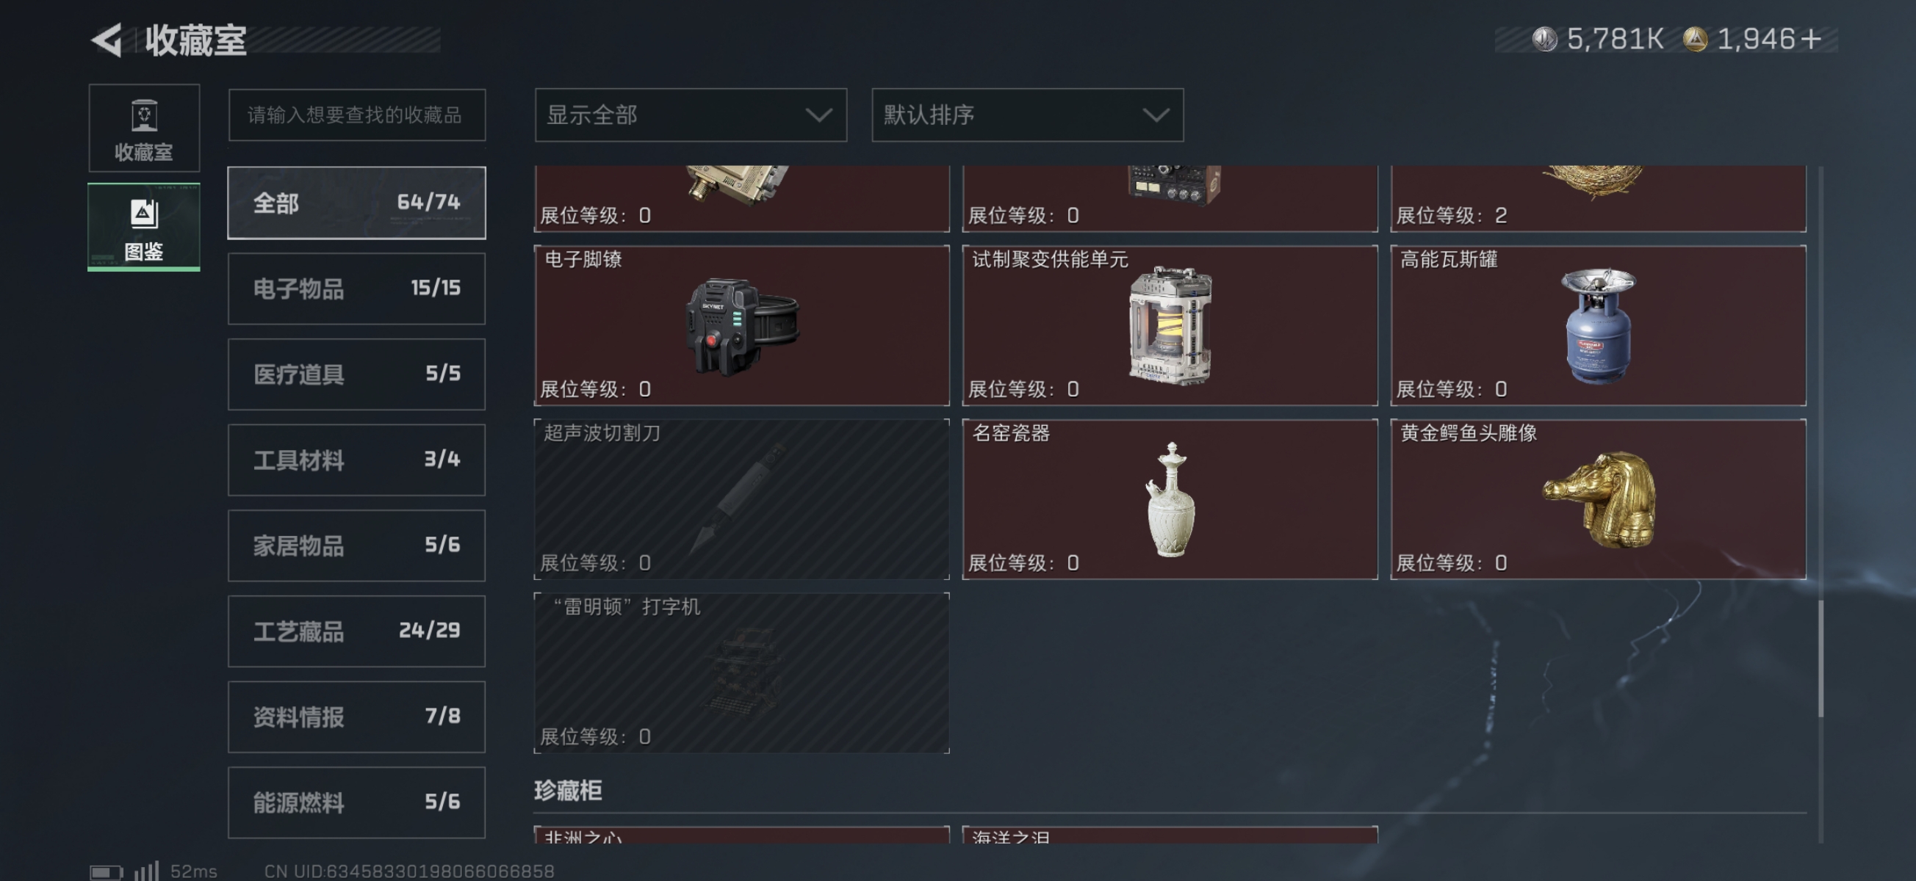
Task: Select the 医疗道具 5/5 category
Action: [356, 374]
